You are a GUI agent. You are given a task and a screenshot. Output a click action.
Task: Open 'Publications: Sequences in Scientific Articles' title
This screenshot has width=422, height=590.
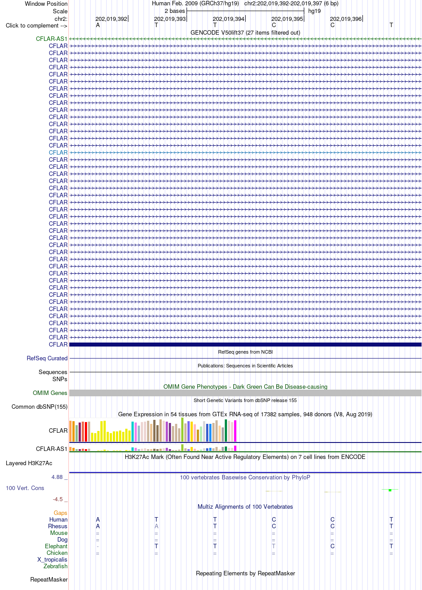(x=245, y=366)
